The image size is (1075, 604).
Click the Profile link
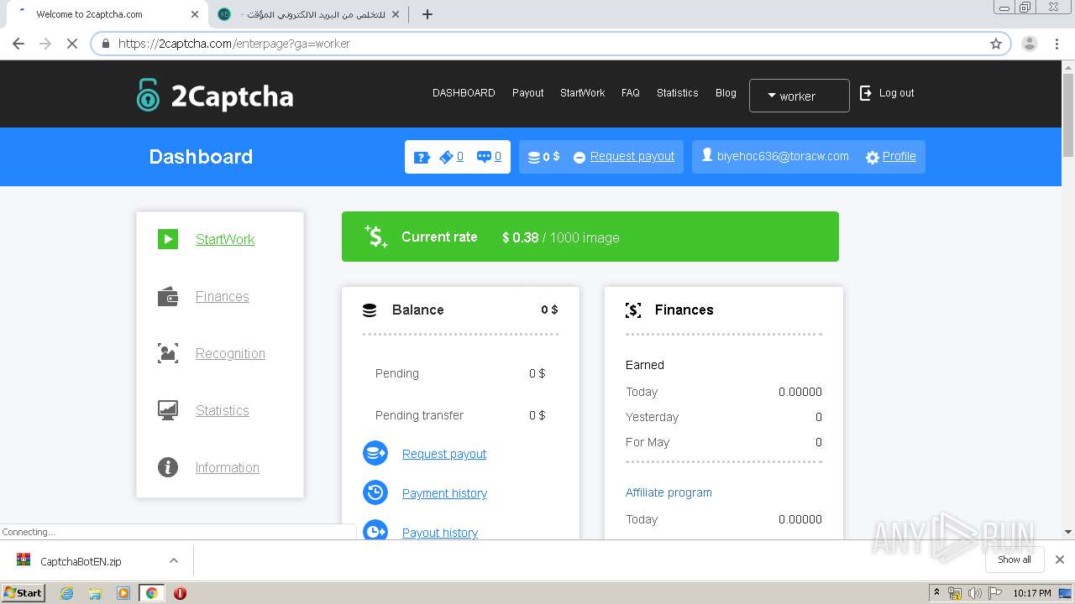pos(899,156)
